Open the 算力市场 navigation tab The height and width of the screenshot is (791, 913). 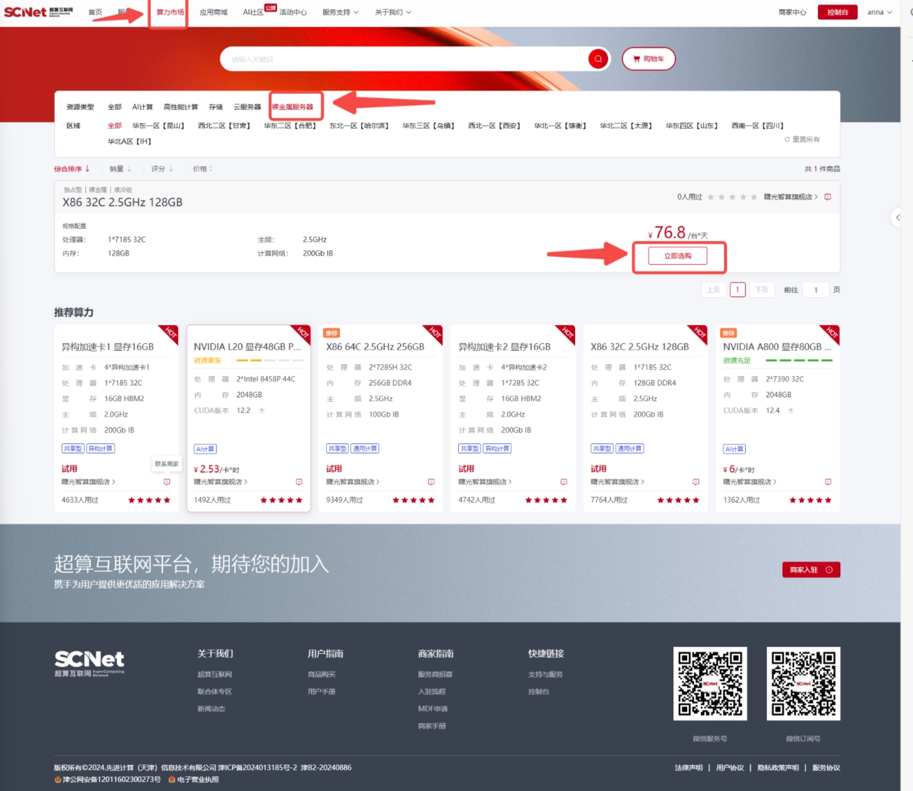pos(170,12)
